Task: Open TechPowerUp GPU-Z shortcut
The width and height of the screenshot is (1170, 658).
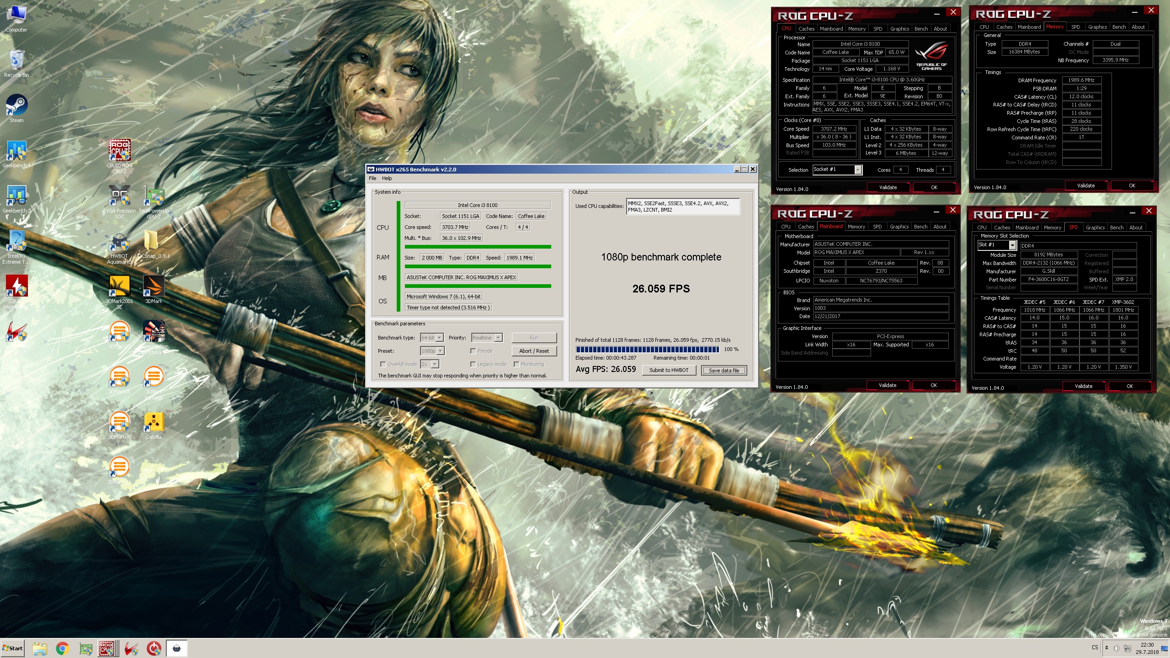Action: pyautogui.click(x=154, y=202)
